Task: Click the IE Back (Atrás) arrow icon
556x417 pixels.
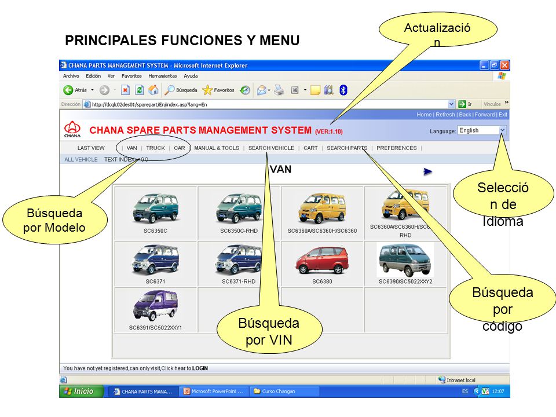Action: point(68,90)
